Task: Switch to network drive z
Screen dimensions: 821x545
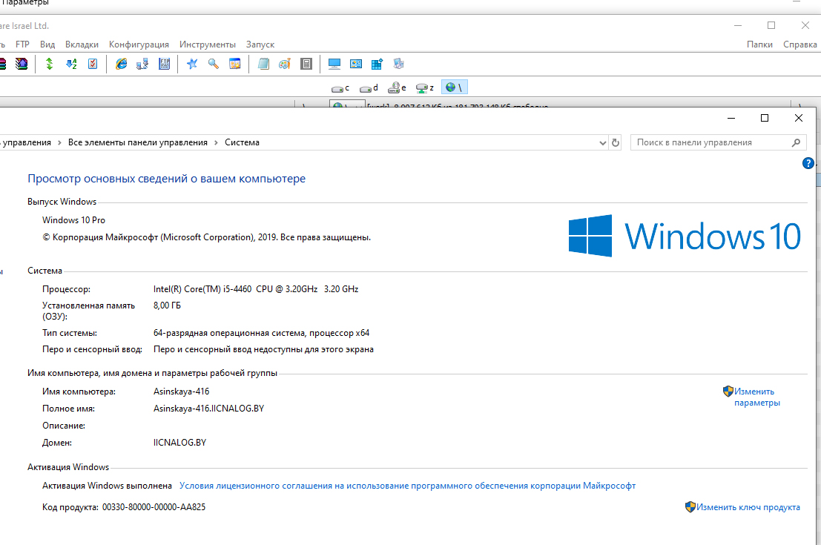Action: tap(425, 87)
